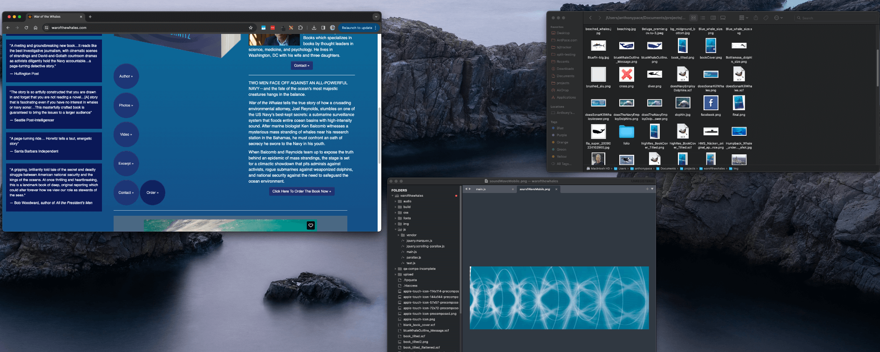Click Photos circle link on webpage
The image size is (880, 352).
point(126,105)
